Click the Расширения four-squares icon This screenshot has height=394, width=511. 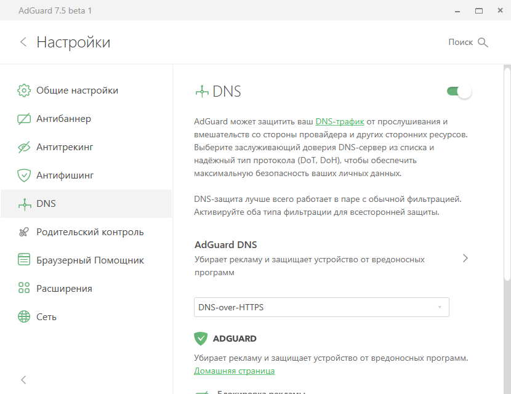coord(24,288)
